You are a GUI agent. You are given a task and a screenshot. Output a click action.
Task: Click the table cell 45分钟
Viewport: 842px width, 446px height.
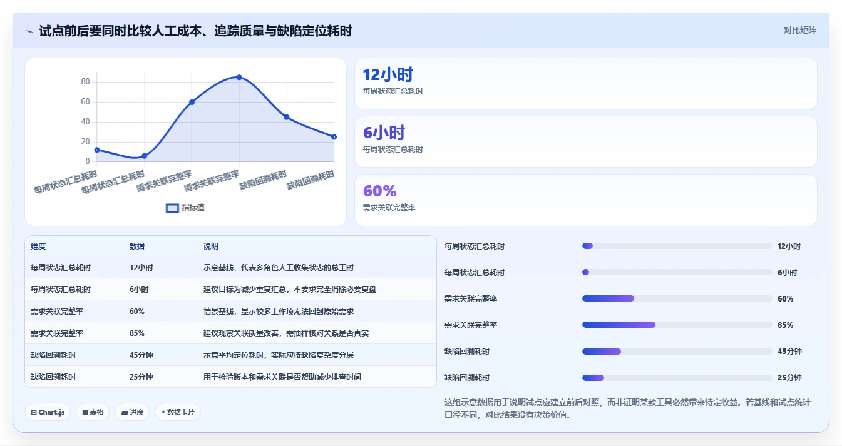coord(141,355)
